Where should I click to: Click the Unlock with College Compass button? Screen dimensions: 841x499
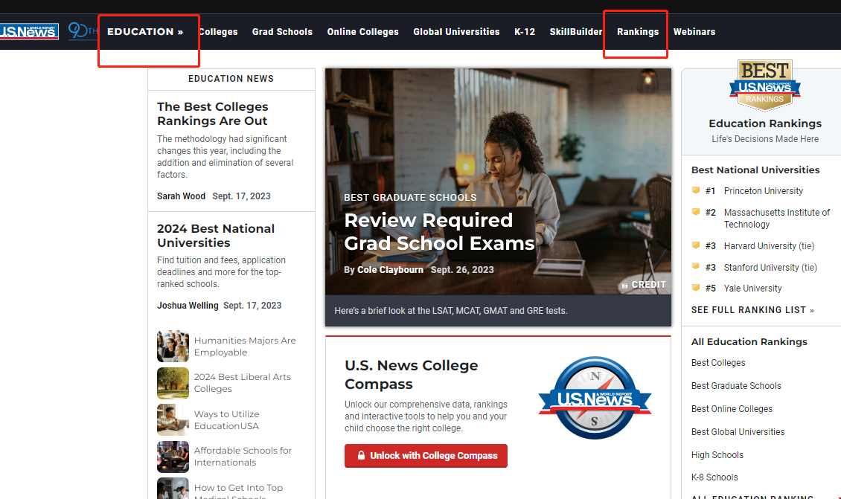426,456
